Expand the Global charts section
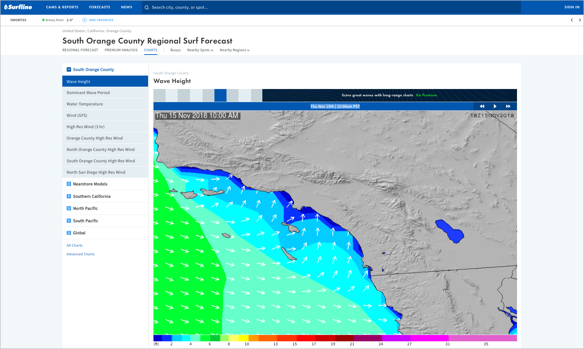 (x=69, y=233)
